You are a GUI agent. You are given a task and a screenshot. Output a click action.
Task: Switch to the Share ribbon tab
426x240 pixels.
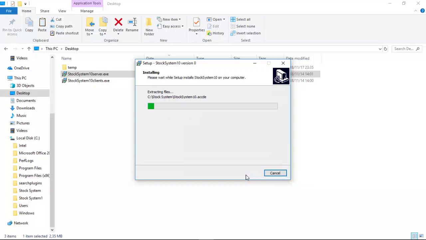(45, 11)
